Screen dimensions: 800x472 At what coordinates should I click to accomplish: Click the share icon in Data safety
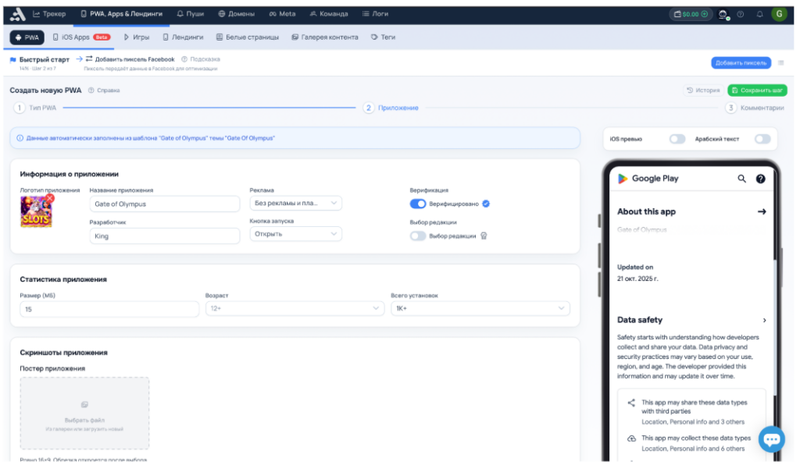[x=631, y=403]
